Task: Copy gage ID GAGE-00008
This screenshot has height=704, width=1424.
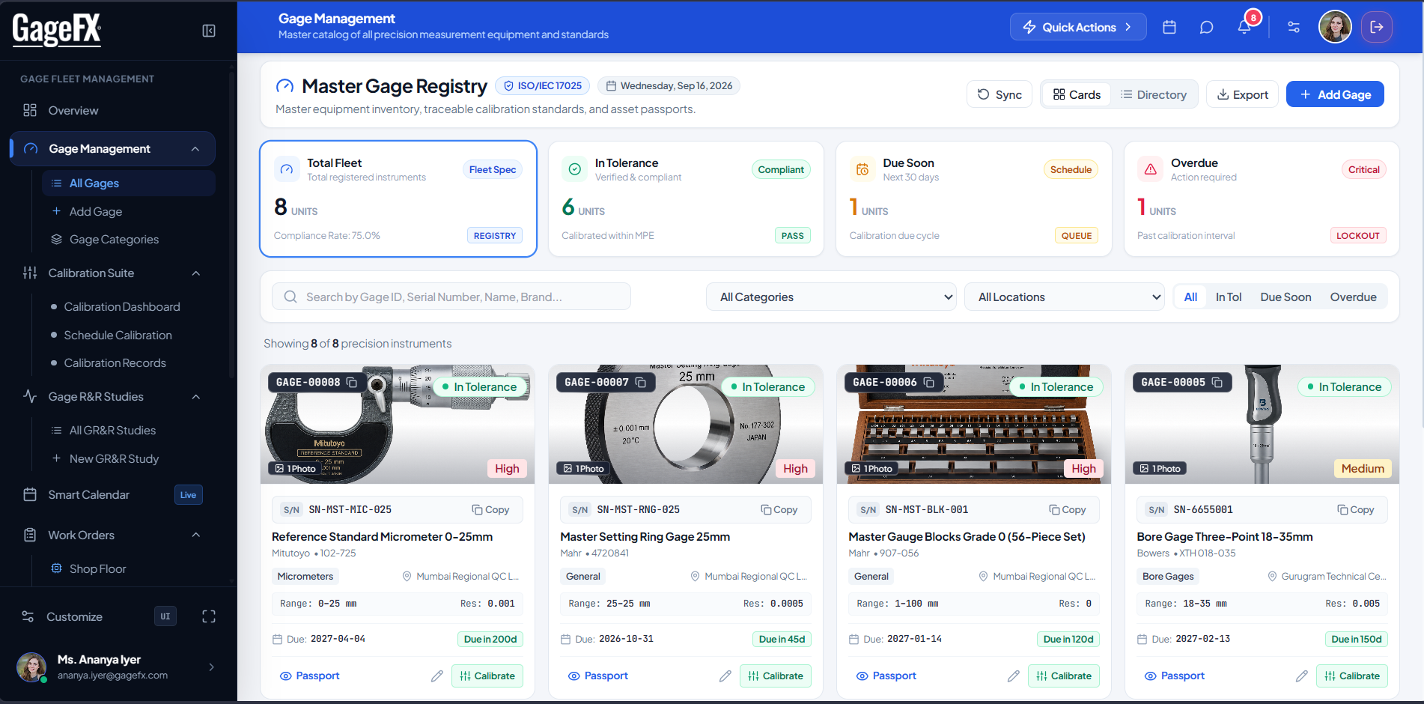Action: pyautogui.click(x=351, y=382)
